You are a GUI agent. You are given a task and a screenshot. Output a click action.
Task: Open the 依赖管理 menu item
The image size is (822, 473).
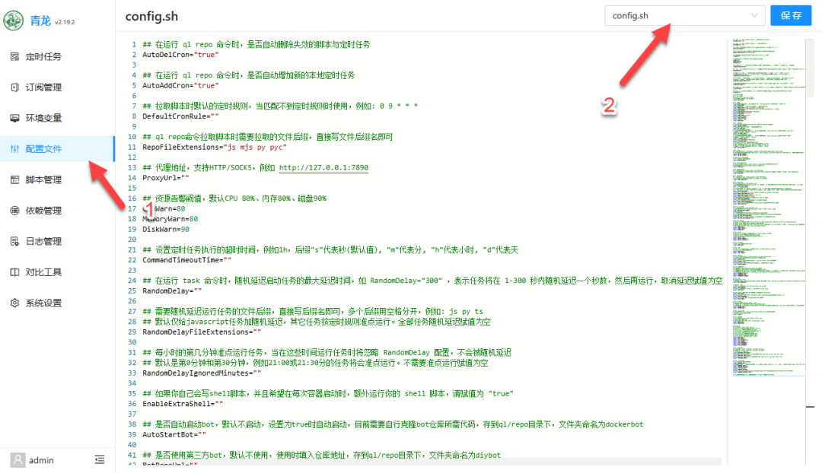pos(57,211)
